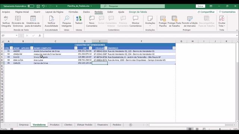Switch to the Produtos sheet tab

pos(55,125)
